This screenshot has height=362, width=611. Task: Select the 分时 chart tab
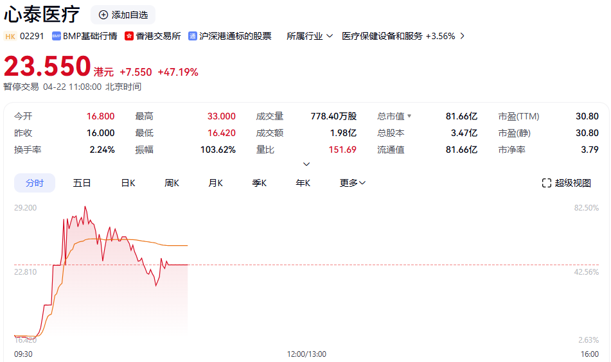pos(35,183)
